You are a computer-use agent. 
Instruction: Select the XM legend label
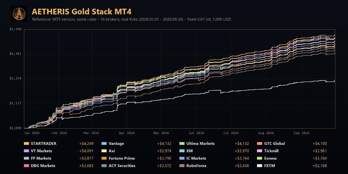coord(190,151)
